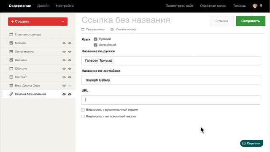Click the Обо мне page icon

[11, 68]
